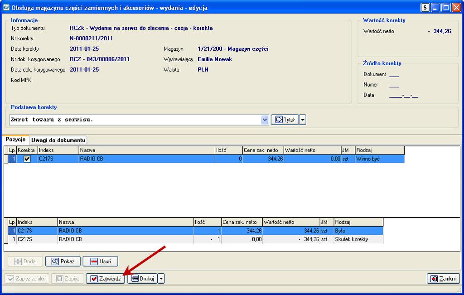Click the Ilość cell showing 0
The image size is (464, 295).
(229, 159)
